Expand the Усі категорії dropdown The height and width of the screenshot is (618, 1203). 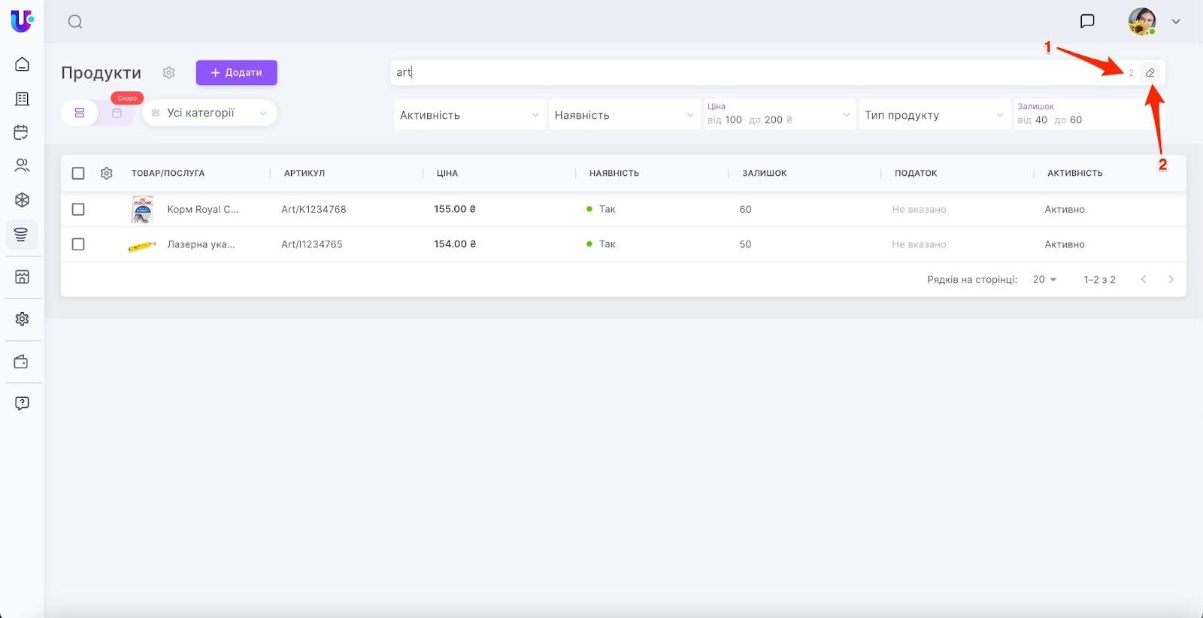(210, 113)
